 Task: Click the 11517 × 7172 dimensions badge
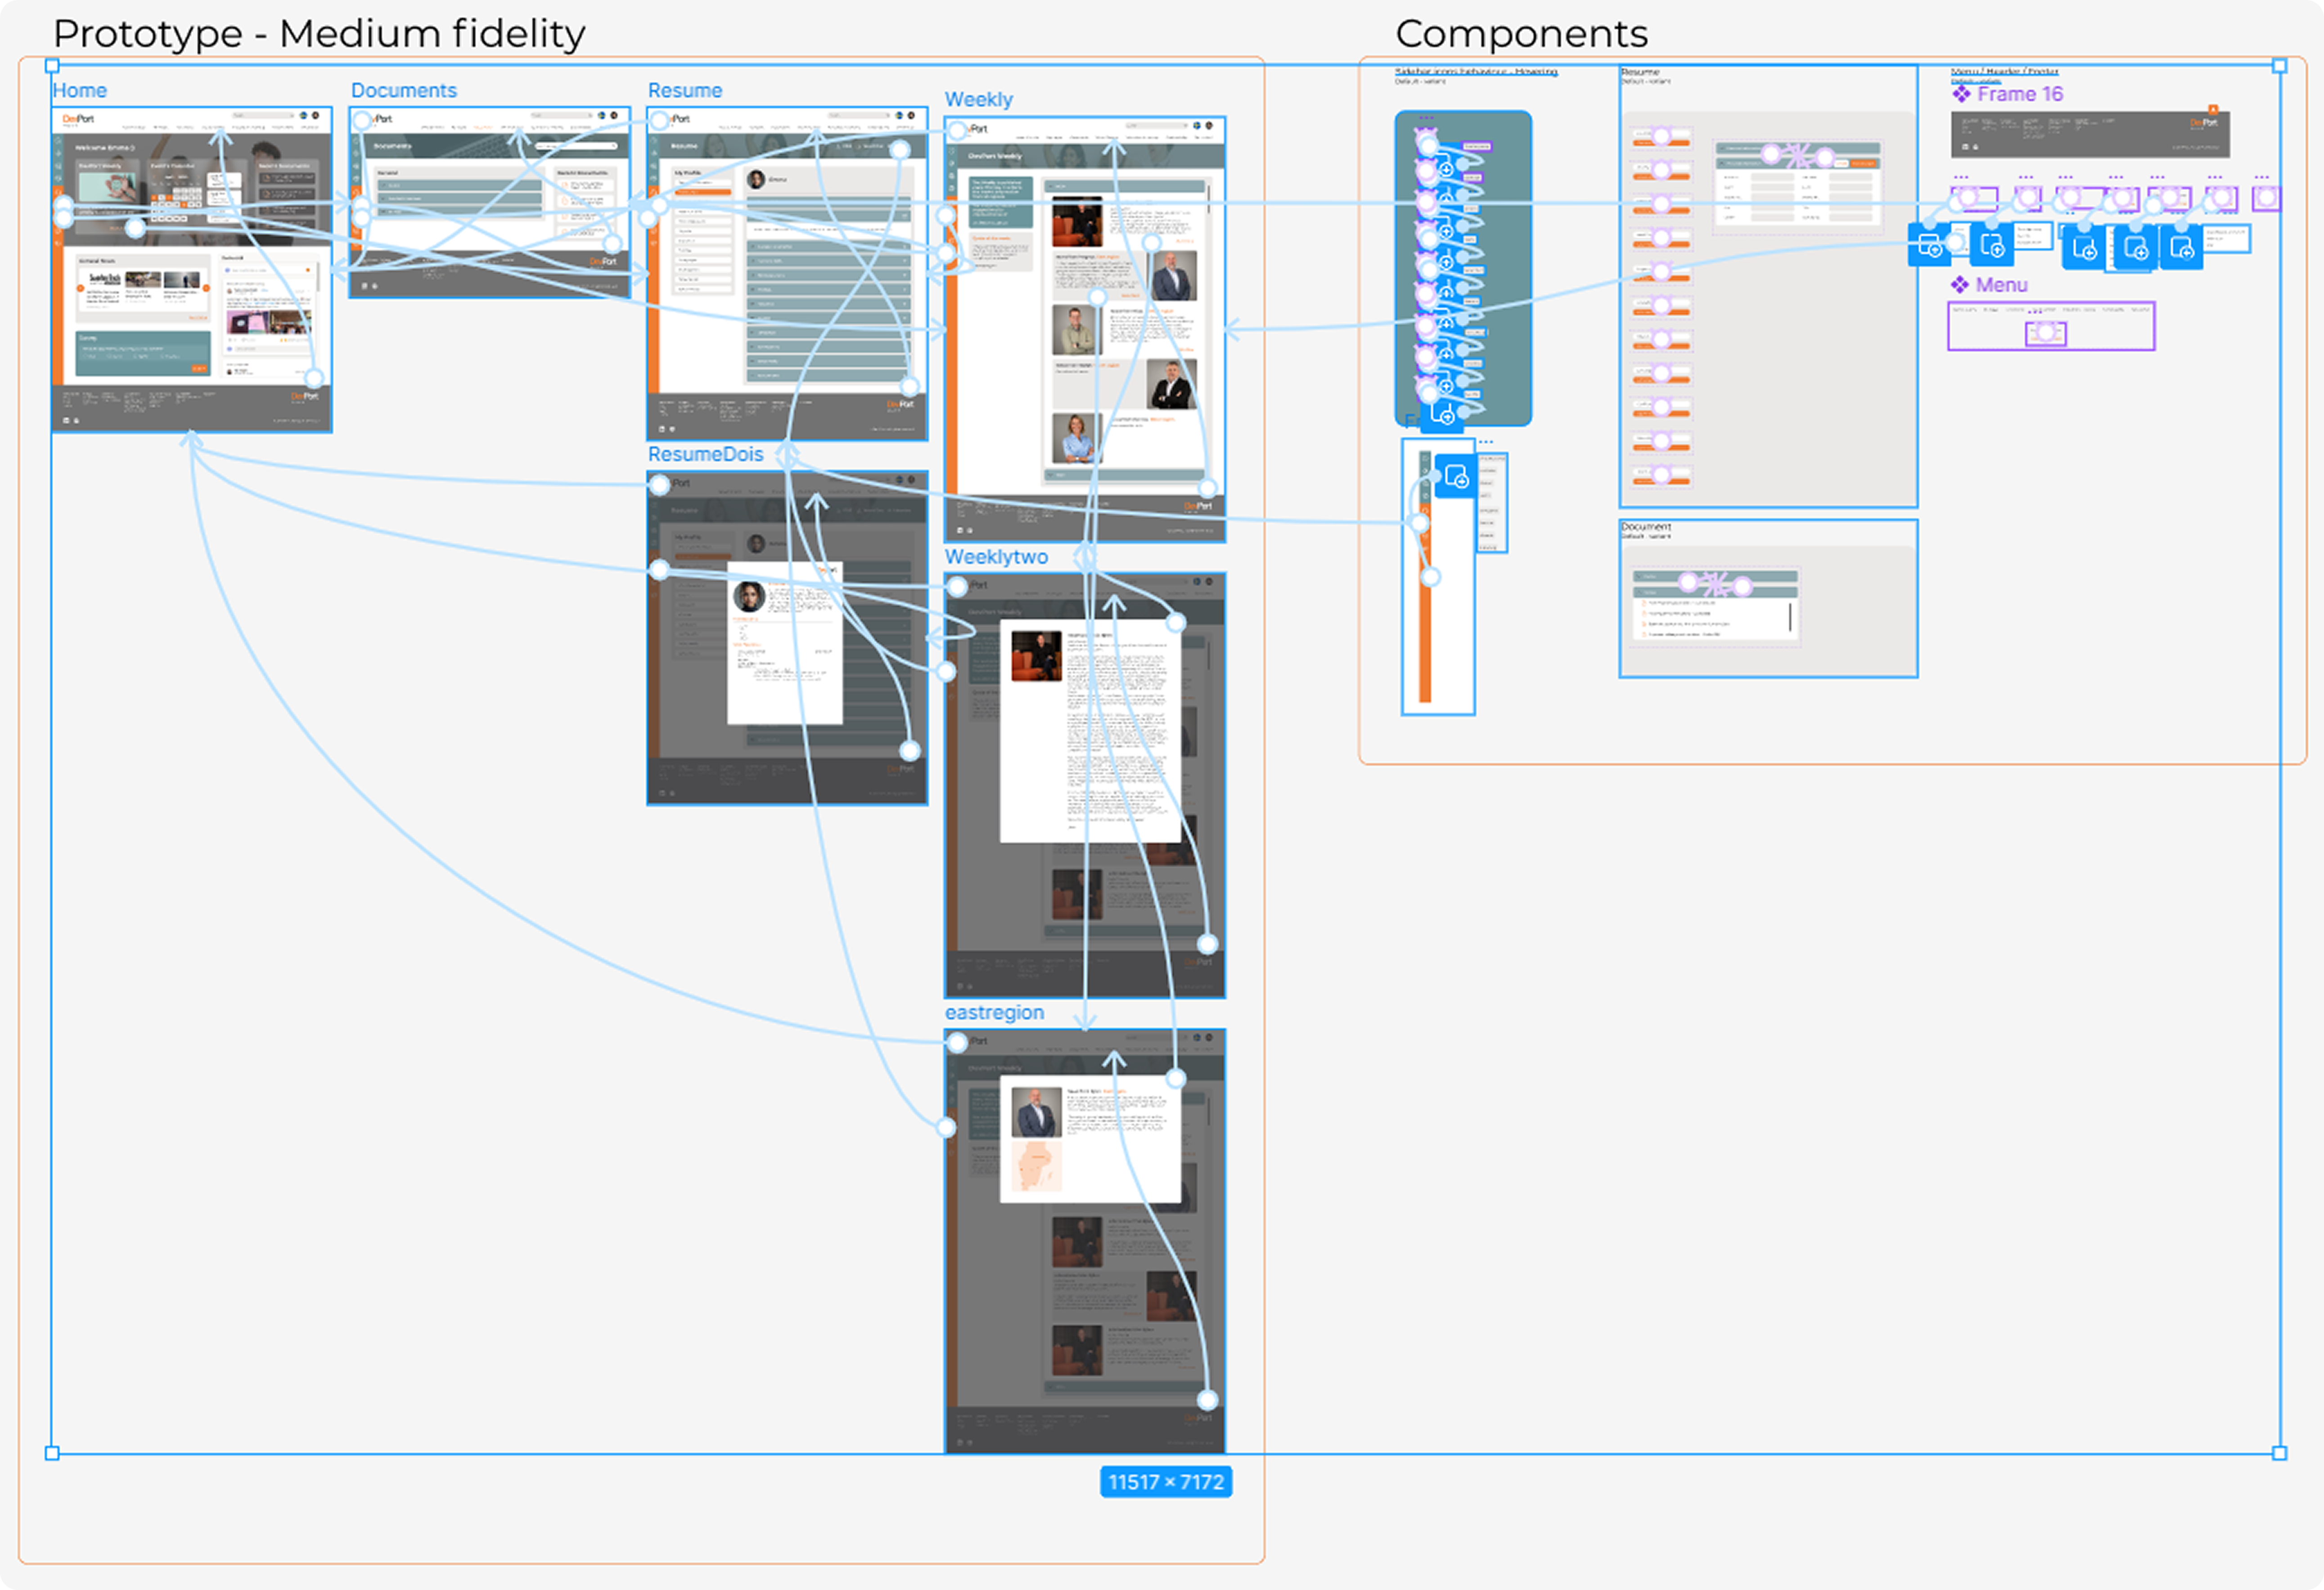point(1165,1482)
